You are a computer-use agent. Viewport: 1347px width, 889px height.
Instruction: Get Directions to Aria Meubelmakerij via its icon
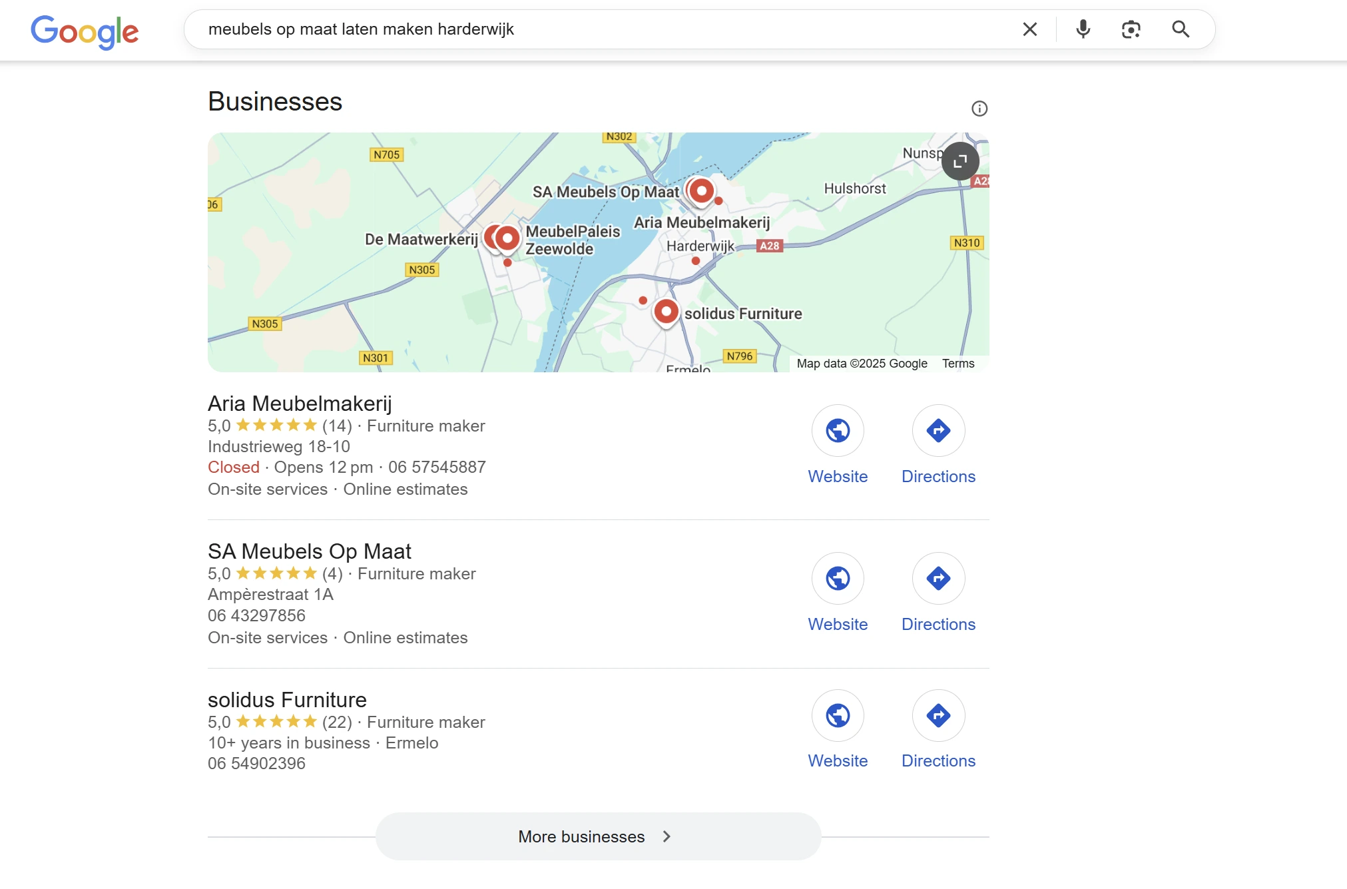coord(938,431)
